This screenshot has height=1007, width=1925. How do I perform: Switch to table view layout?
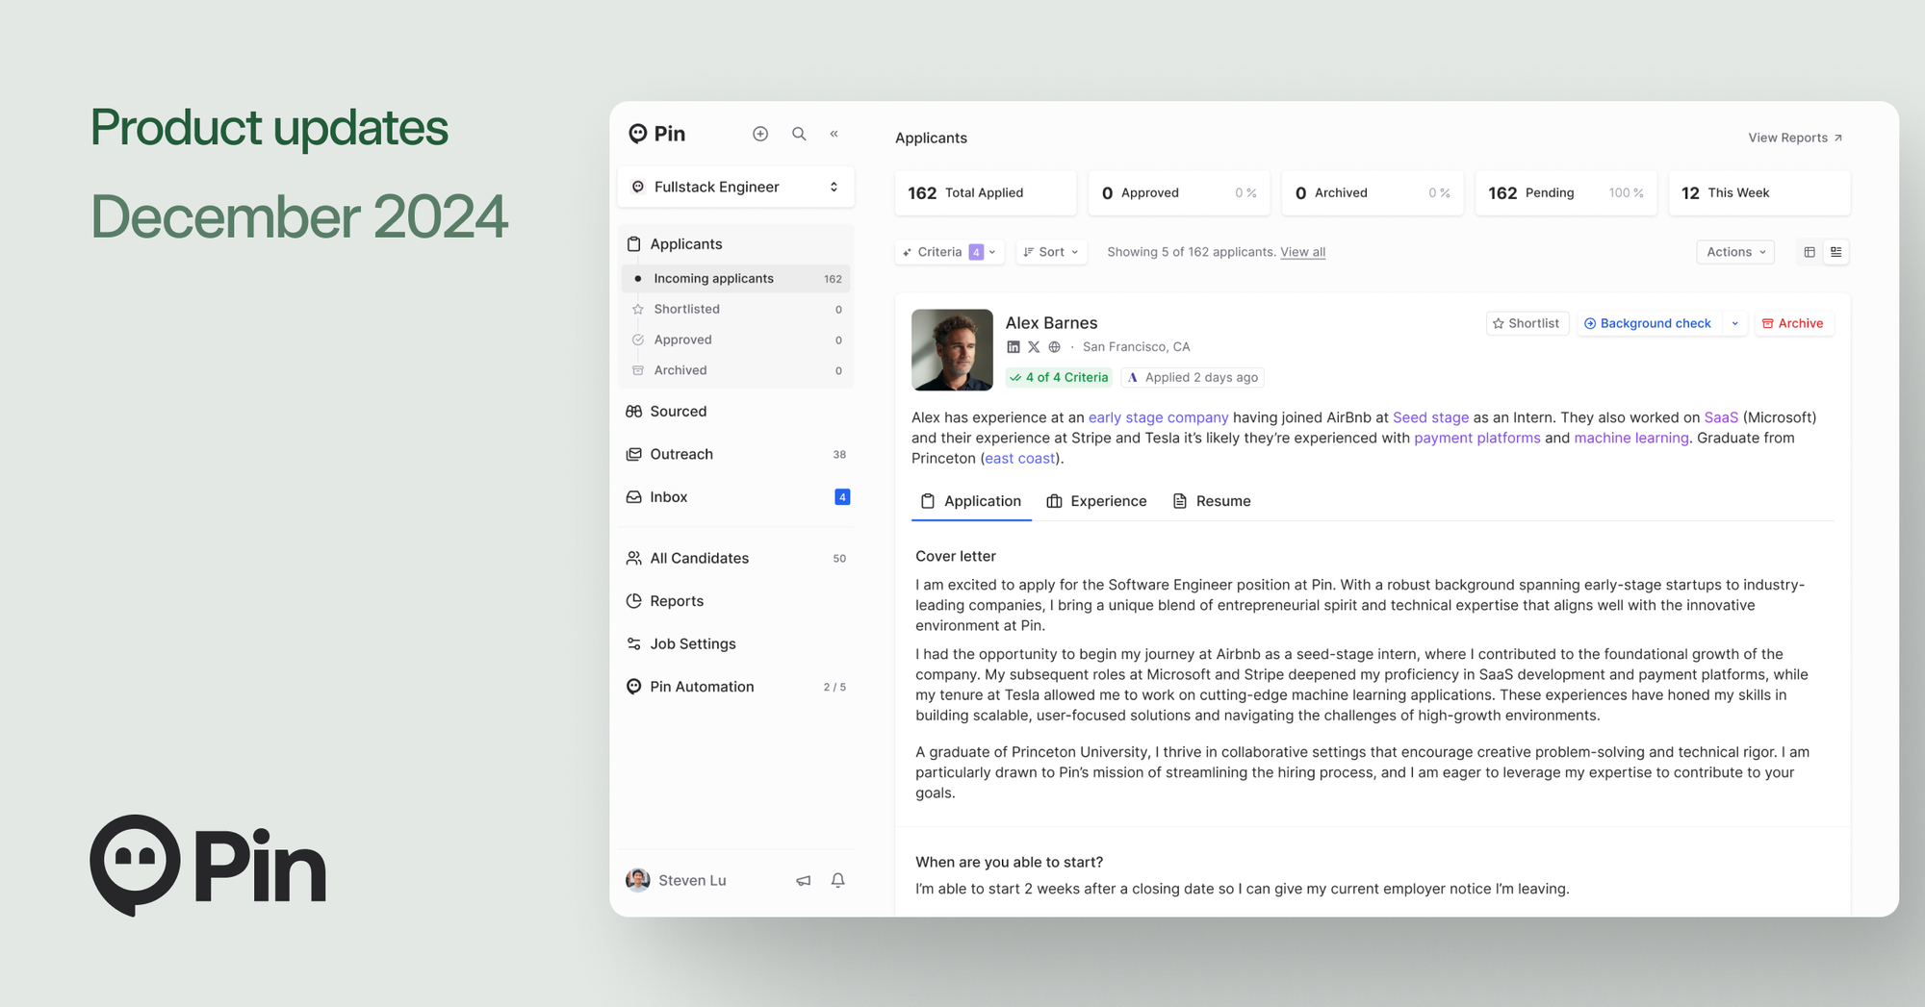1809,251
